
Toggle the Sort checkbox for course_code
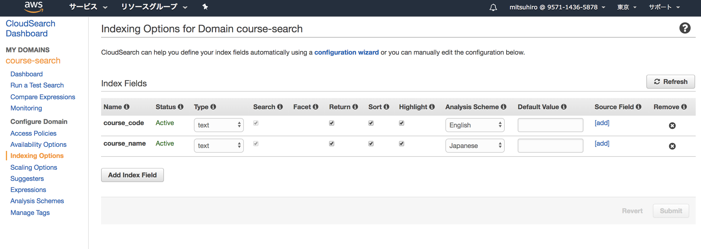[371, 123]
